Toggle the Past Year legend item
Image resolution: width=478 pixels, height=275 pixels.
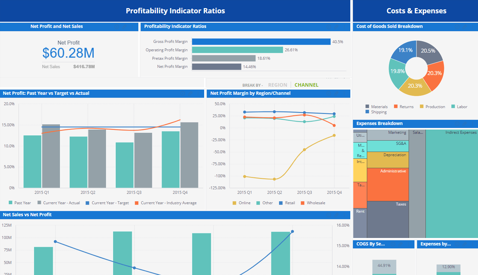coord(20,203)
